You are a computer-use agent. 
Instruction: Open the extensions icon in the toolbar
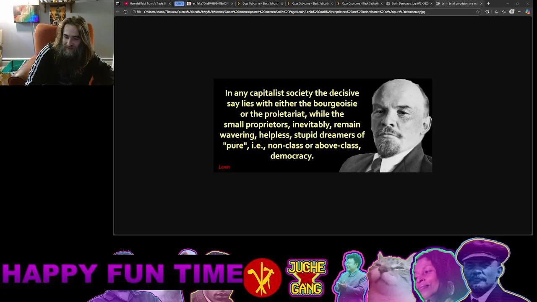pyautogui.click(x=487, y=12)
